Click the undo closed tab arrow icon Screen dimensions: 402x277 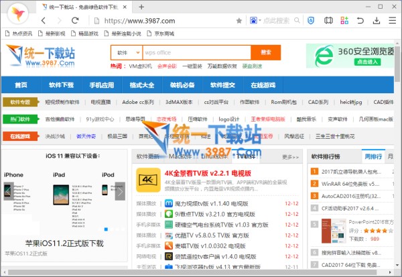[360, 21]
